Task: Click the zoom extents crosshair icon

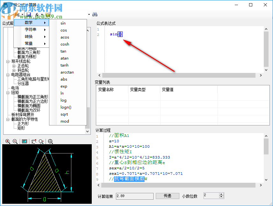Action: (x=50, y=141)
